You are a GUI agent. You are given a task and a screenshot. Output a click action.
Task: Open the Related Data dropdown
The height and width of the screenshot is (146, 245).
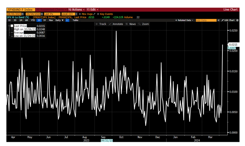click(x=184, y=20)
